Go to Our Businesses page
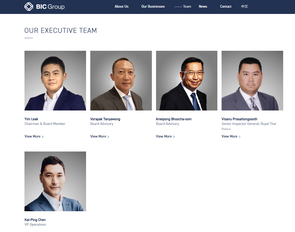Screen dimensions: 295x232 (x=153, y=7)
